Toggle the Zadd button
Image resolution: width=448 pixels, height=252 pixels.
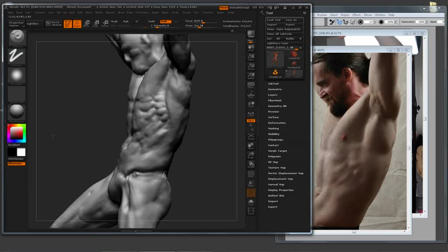click(x=151, y=21)
